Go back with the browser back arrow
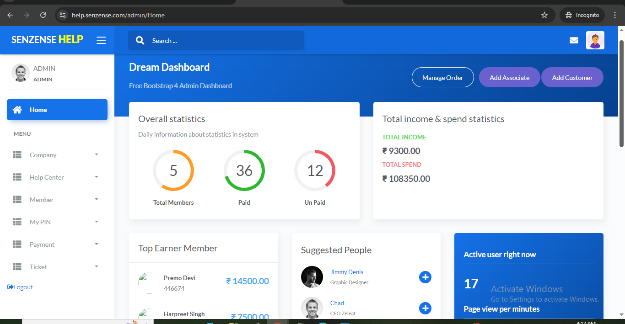This screenshot has width=625, height=324. pyautogui.click(x=10, y=15)
